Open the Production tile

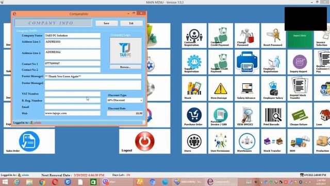(x=322, y=141)
